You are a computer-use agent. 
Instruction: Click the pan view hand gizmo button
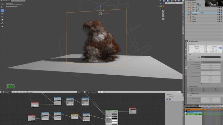coord(163,14)
